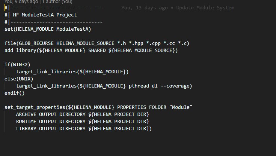276x156 pixels.
Task: Click the if(WIN32) condition line
Action: 16,64
